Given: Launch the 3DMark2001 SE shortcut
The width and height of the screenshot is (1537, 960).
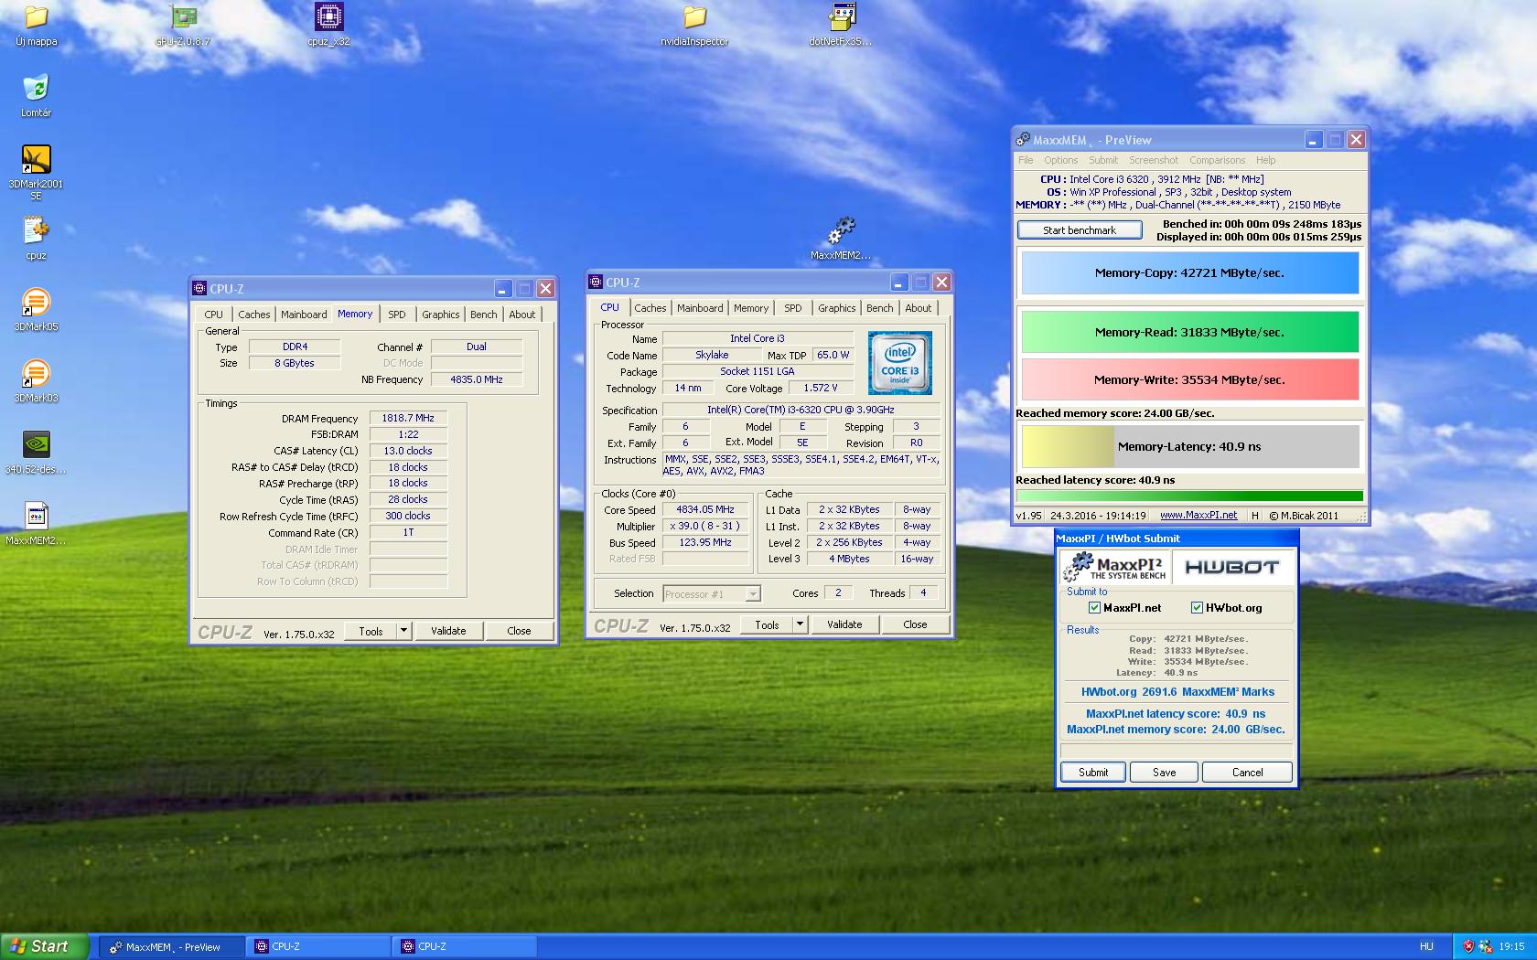Looking at the screenshot, I should [x=36, y=172].
